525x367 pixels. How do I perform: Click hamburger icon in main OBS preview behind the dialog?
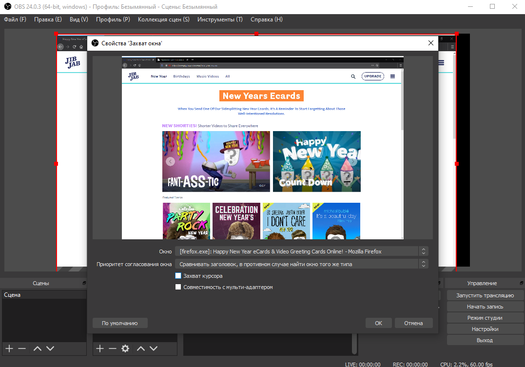click(441, 62)
